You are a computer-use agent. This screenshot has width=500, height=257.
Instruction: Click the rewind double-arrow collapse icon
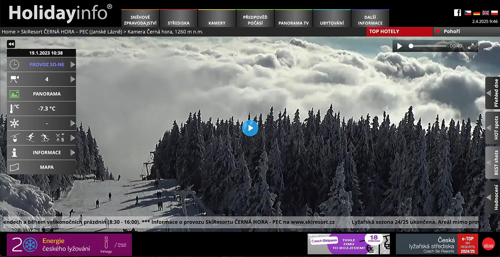coord(11,44)
